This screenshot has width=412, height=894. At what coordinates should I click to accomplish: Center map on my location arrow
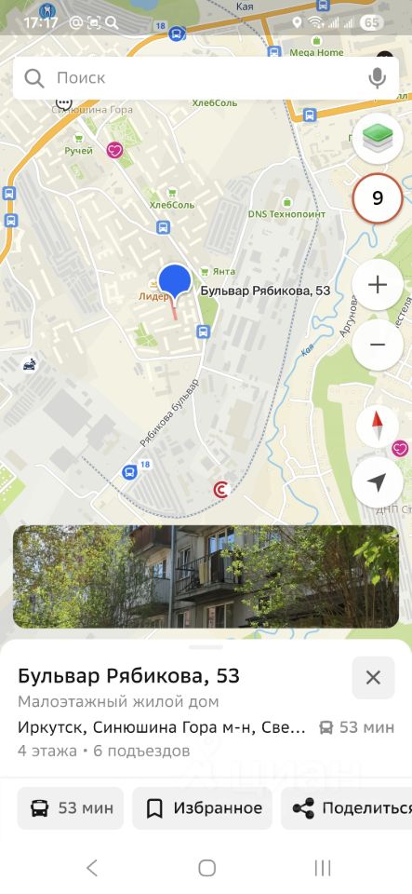pyautogui.click(x=378, y=482)
